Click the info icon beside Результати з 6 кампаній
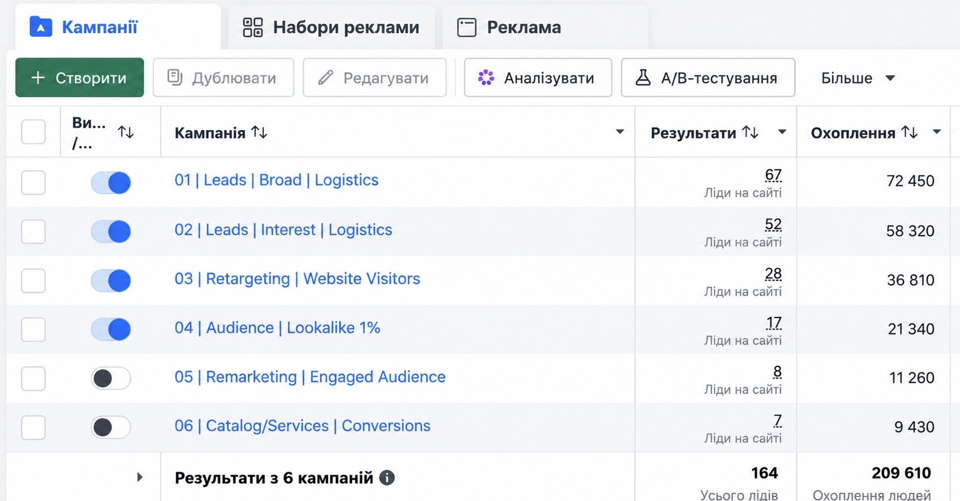Screen dimensions: 960x501 [387, 477]
